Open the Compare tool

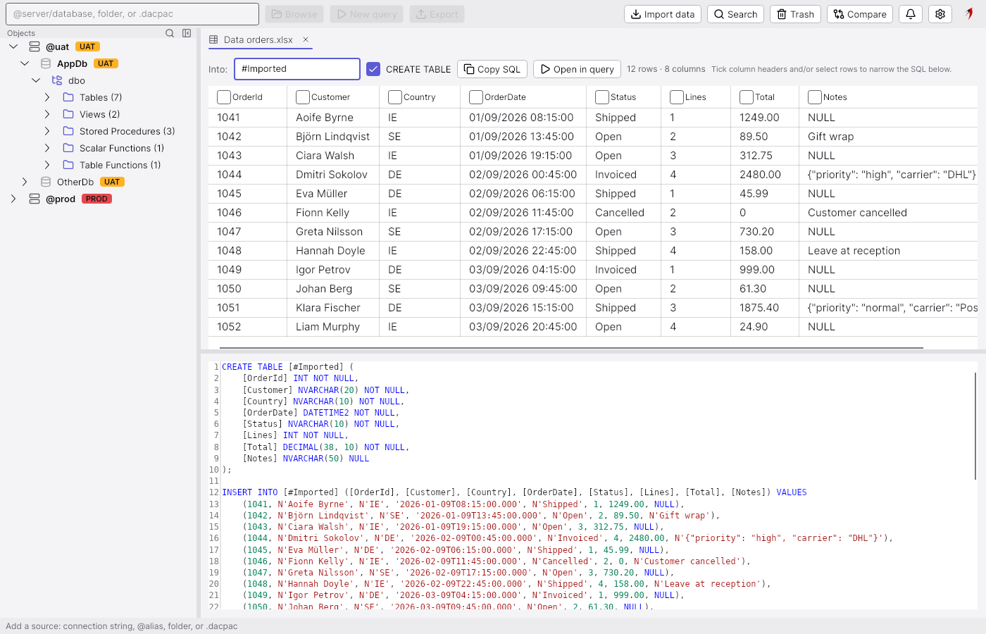860,14
